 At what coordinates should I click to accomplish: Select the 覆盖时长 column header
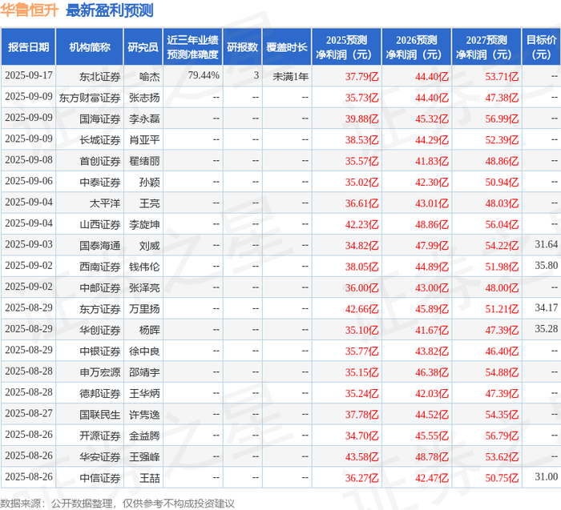(x=287, y=47)
